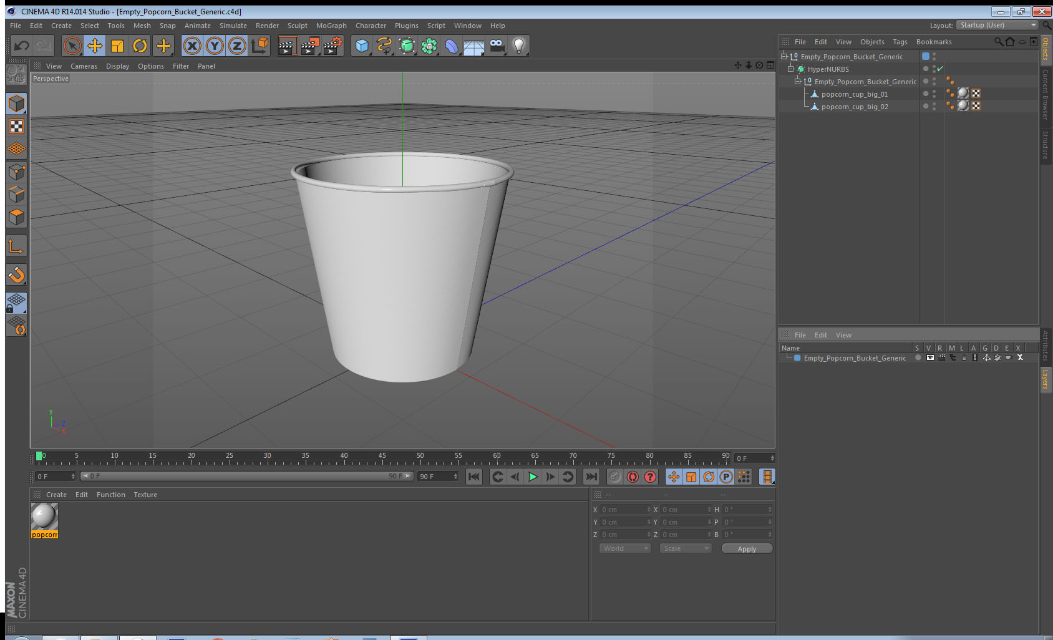
Task: Open the deformer objects icon
Action: point(452,46)
